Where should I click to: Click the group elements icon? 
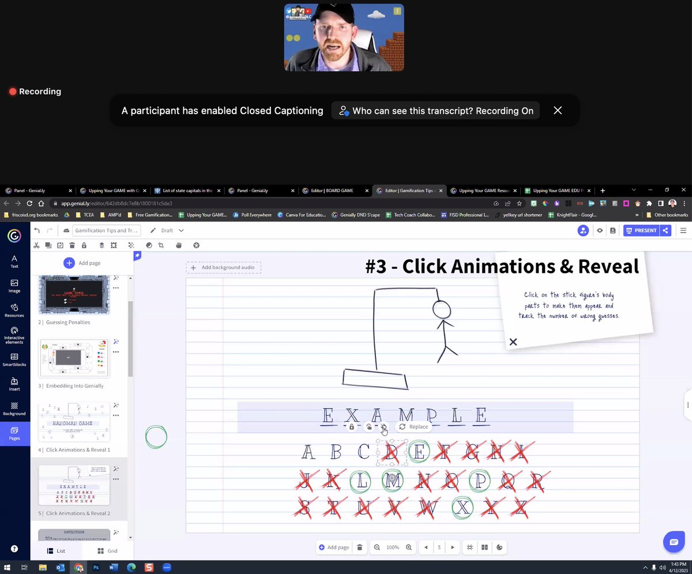(114, 245)
